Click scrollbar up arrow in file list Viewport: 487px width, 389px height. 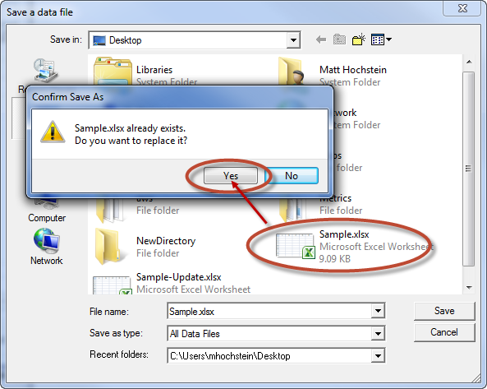[469, 62]
